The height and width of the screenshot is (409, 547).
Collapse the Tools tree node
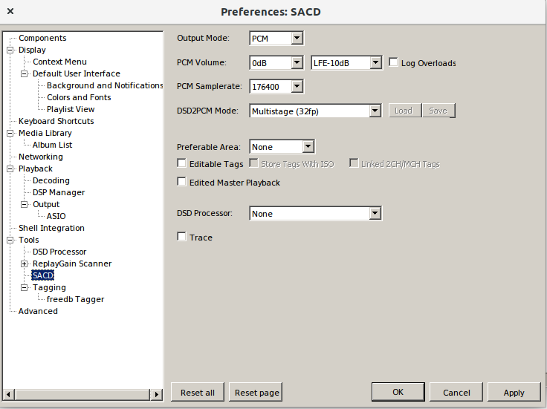pyautogui.click(x=10, y=240)
